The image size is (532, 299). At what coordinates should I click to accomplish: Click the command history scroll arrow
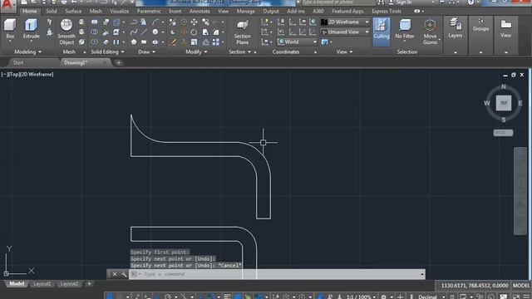422,274
